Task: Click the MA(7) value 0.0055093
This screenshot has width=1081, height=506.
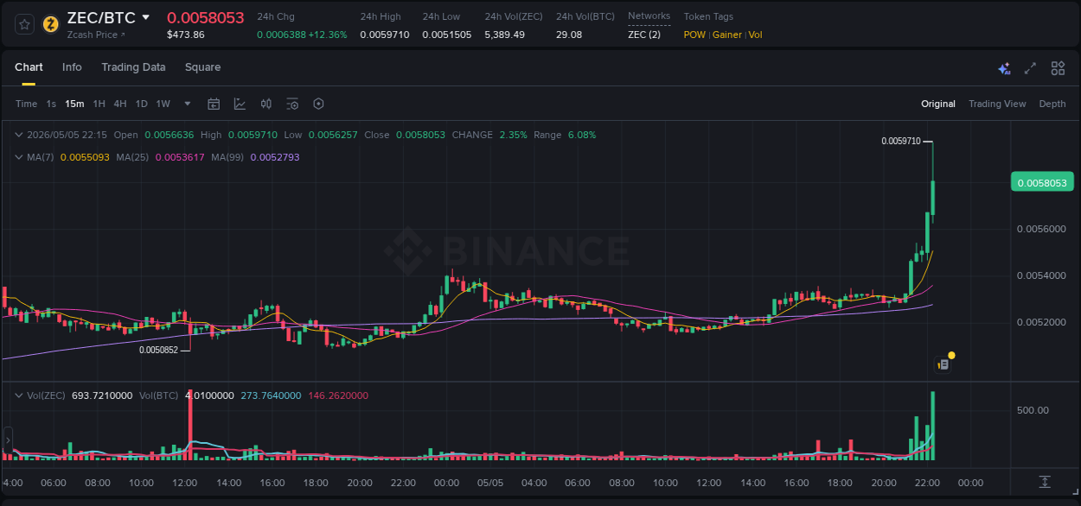Action: pyautogui.click(x=85, y=157)
